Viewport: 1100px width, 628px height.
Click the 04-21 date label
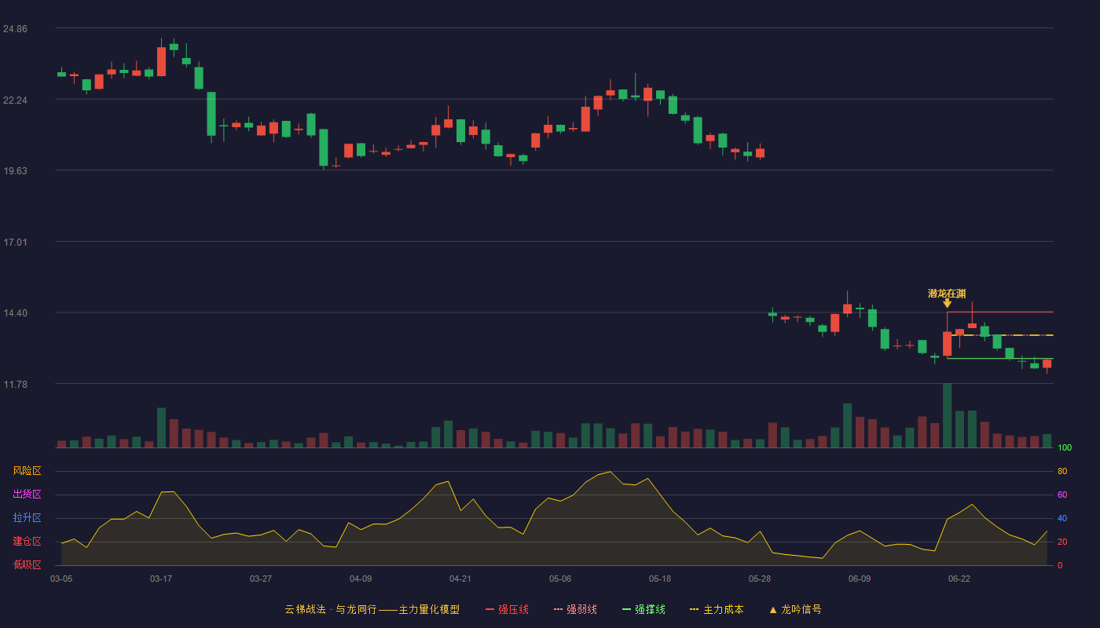click(460, 579)
